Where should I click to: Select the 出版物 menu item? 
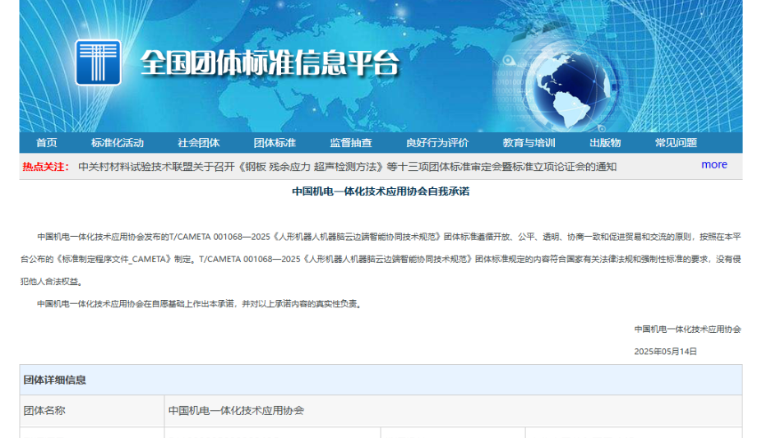click(x=605, y=143)
